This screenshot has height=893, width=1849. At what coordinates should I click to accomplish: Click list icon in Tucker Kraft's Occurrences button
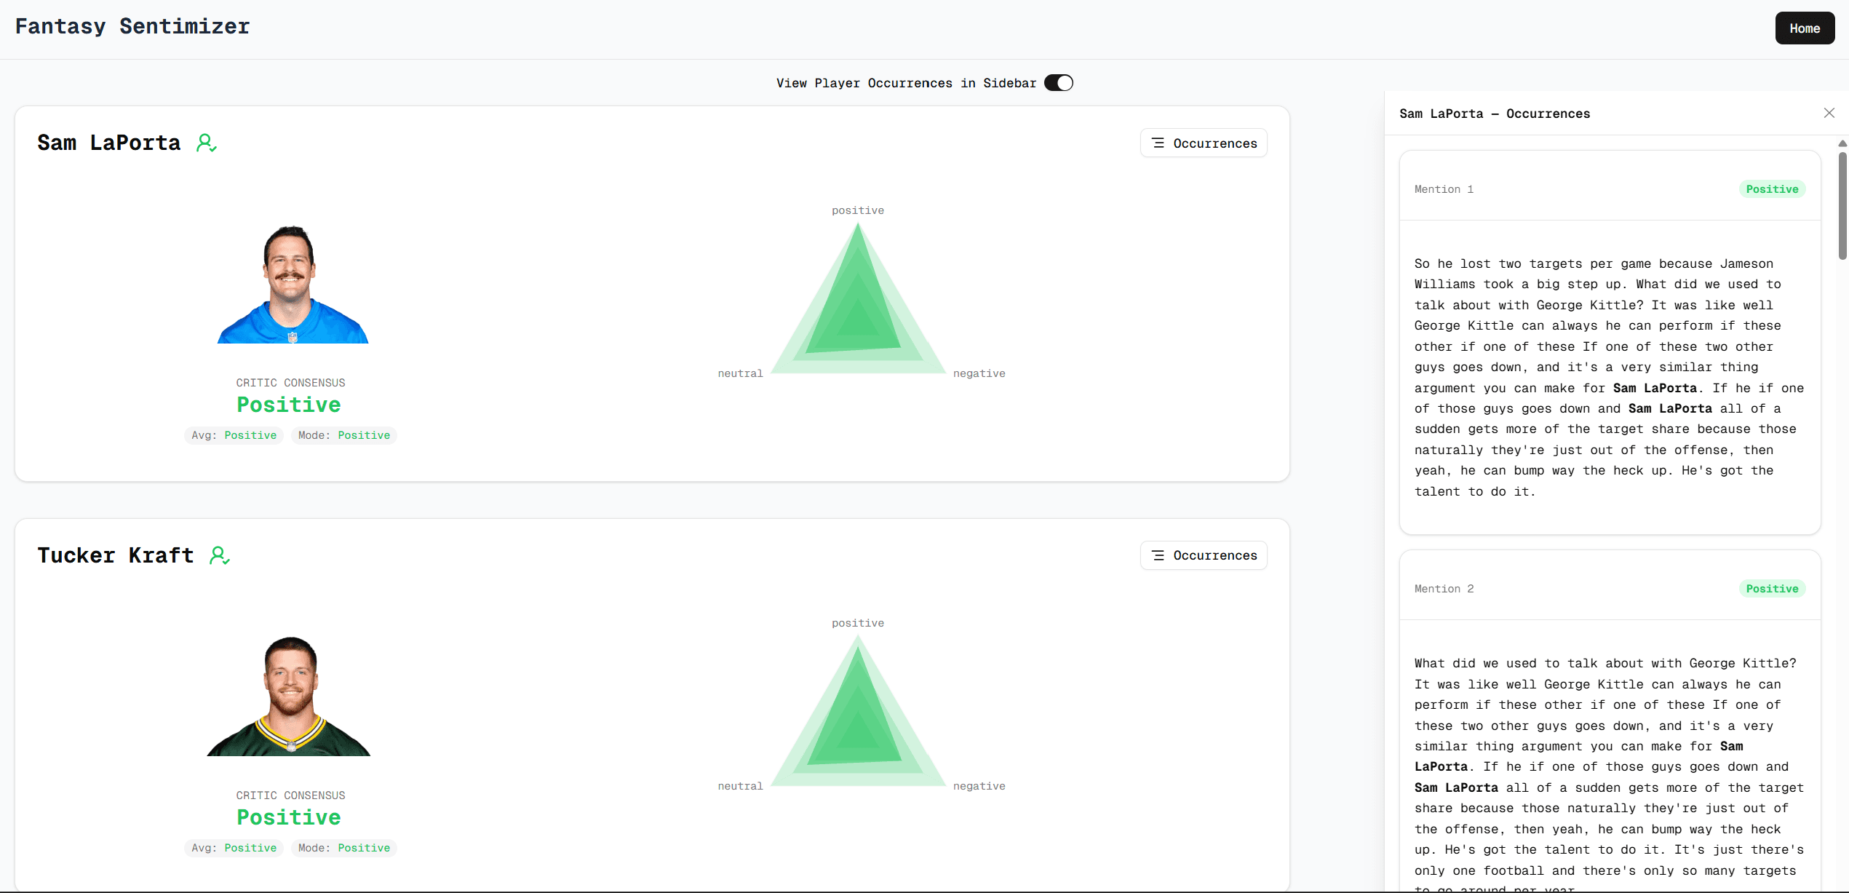[x=1158, y=555]
